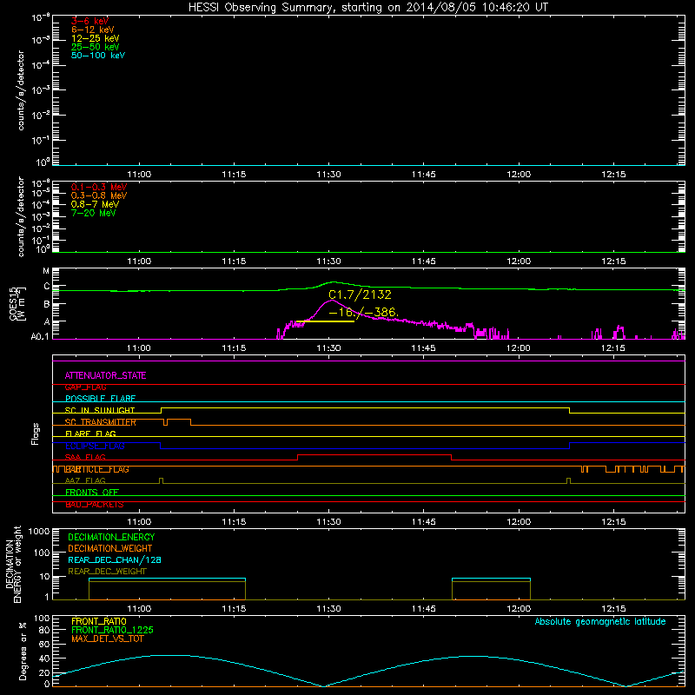Click the 0.8-7 MeV legend label
Viewport: 695px width, 695px height.
(x=95, y=204)
